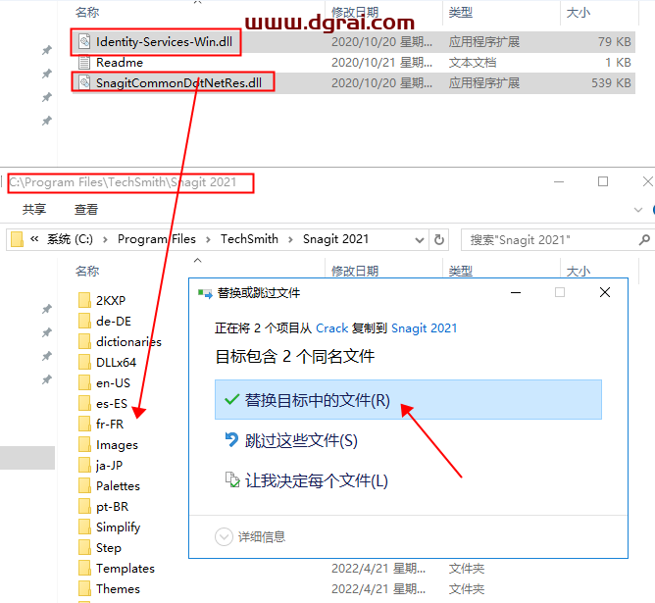Click the 文本文档 type cell of Readme
The height and width of the screenshot is (603, 655).
[473, 63]
